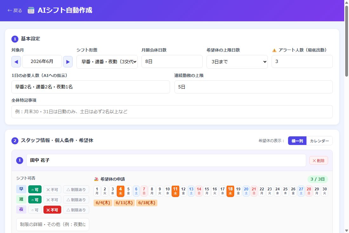Click the beach icon beside 希望休の申請
This screenshot has height=233, width=349.
(x=96, y=179)
